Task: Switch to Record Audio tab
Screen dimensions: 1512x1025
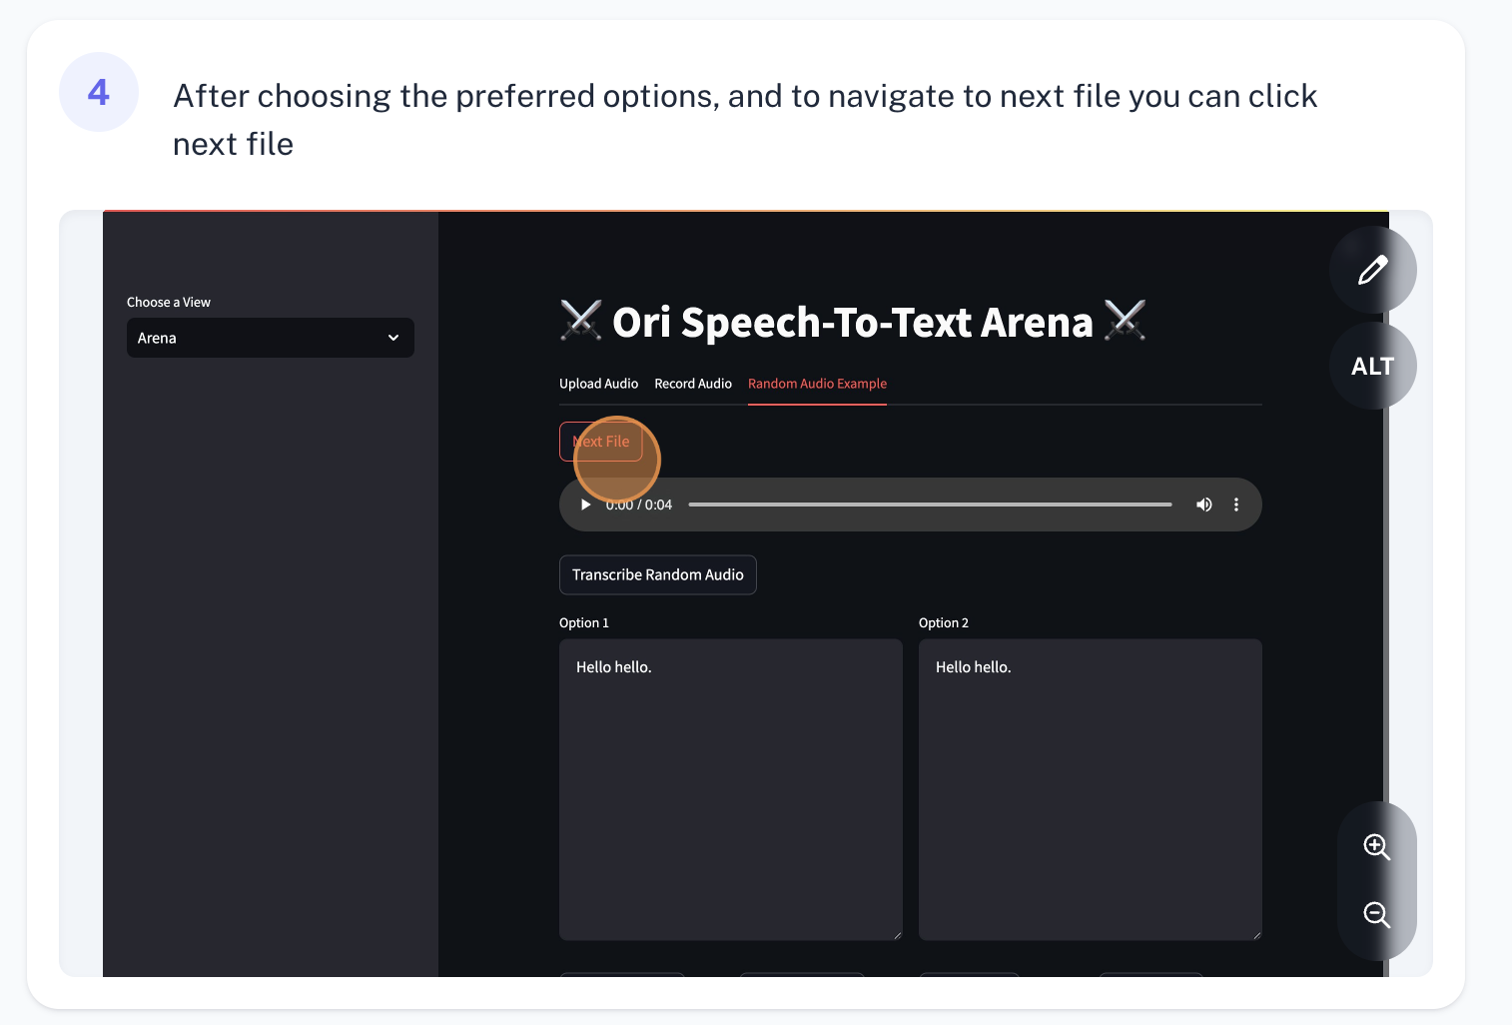Action: point(693,384)
